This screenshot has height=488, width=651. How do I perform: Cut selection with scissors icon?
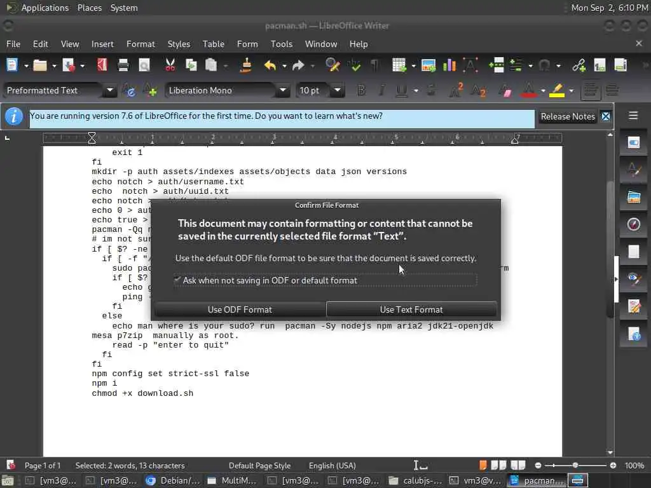(x=170, y=65)
